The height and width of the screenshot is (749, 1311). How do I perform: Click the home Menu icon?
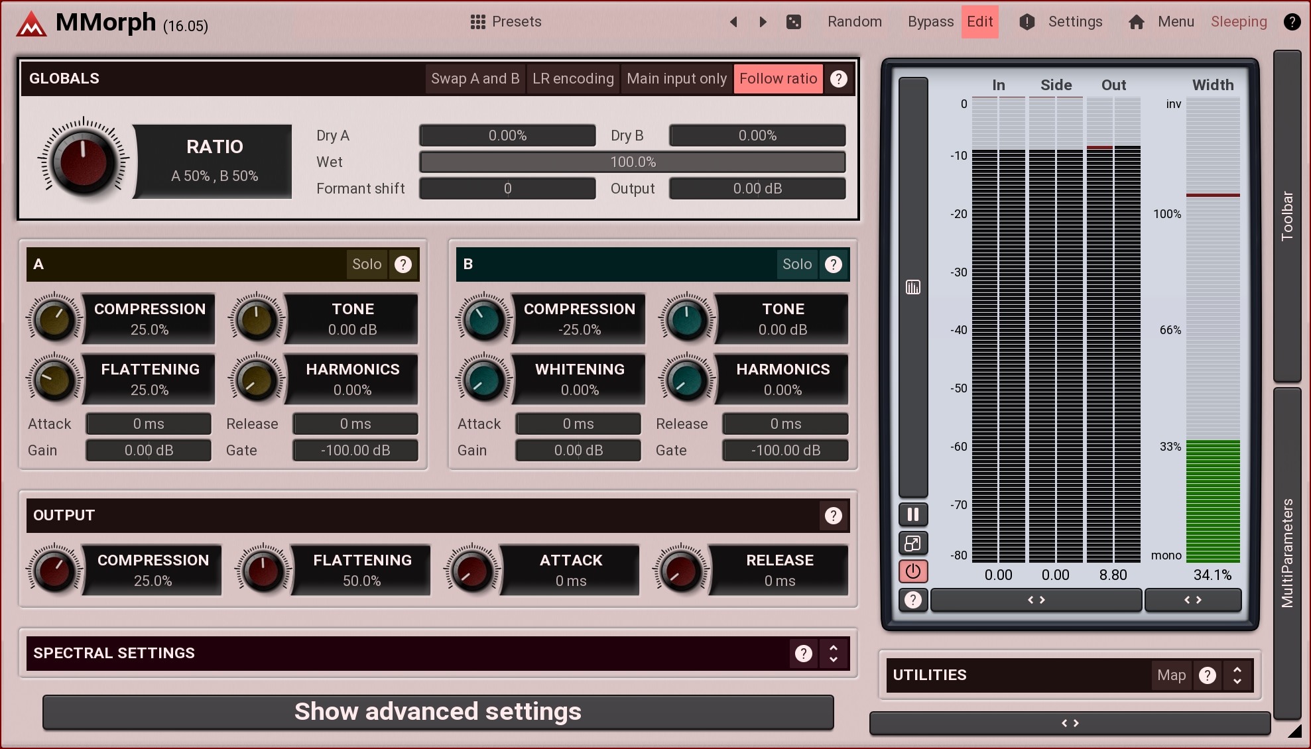[x=1136, y=22]
